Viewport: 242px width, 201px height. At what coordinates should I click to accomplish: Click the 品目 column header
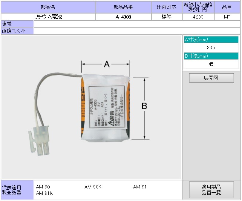pyautogui.click(x=227, y=7)
